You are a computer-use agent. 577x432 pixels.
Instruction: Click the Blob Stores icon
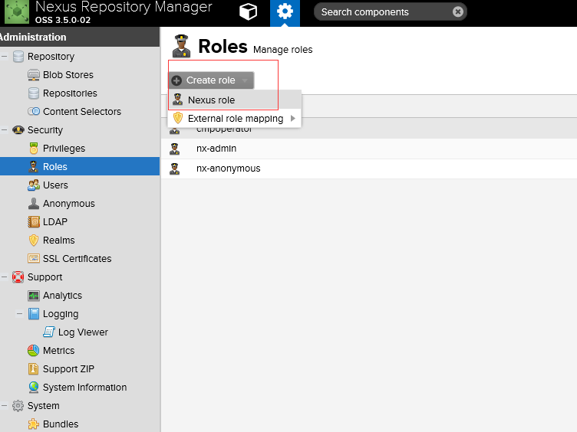(x=34, y=75)
